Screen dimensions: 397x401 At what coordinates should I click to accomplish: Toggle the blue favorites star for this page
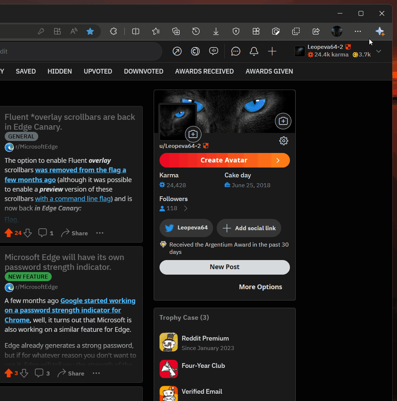click(x=90, y=32)
